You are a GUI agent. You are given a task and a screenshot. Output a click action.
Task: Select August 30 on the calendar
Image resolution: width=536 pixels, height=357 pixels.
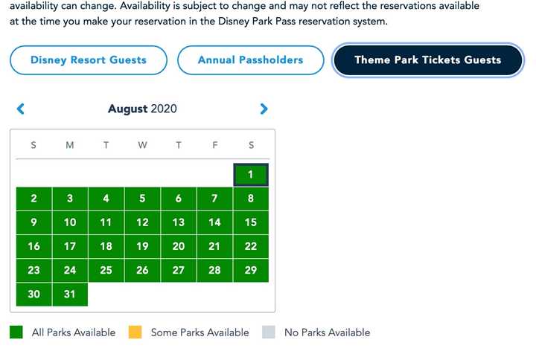click(34, 295)
